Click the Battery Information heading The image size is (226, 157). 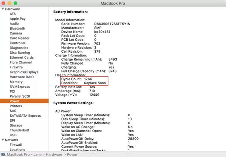point(70,12)
